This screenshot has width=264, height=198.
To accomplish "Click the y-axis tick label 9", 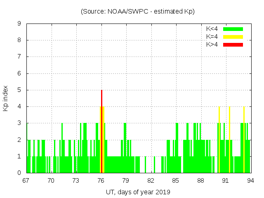I will coord(19,24).
